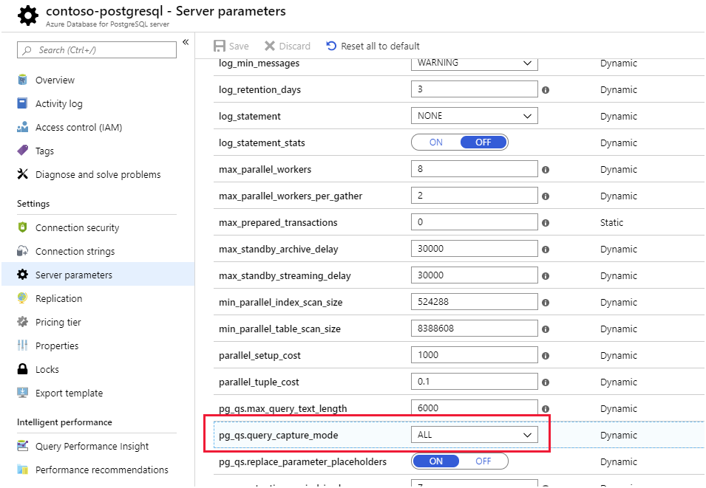Click the Overview database icon
This screenshot has height=488, width=706.
[22, 80]
